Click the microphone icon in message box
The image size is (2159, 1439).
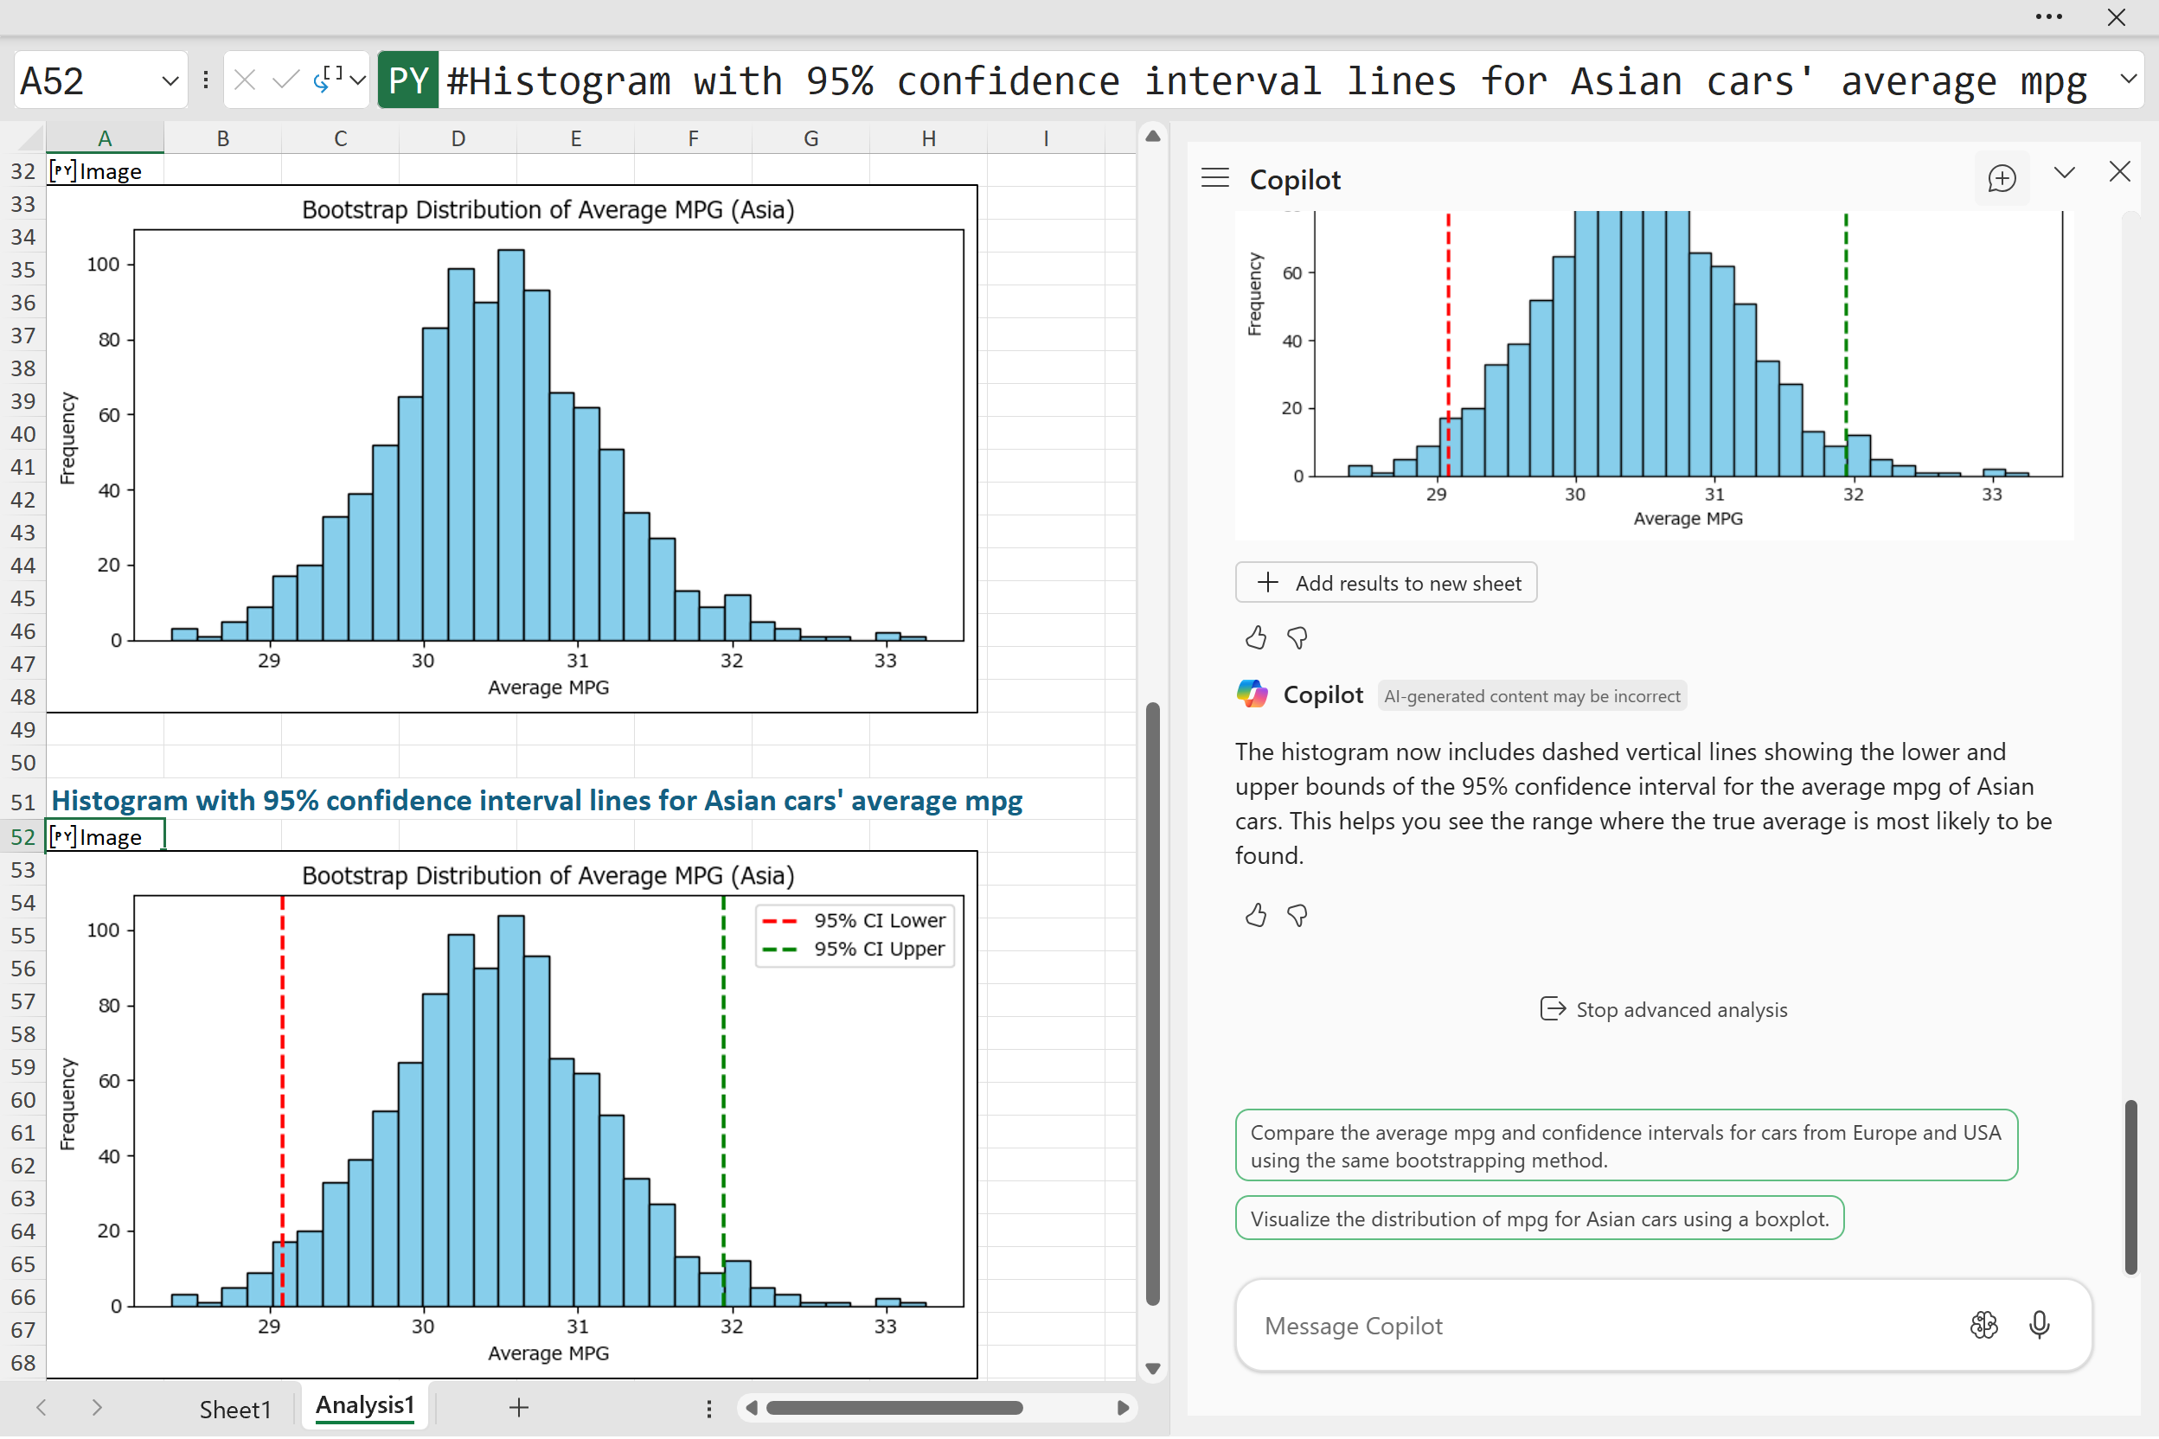(x=2039, y=1324)
